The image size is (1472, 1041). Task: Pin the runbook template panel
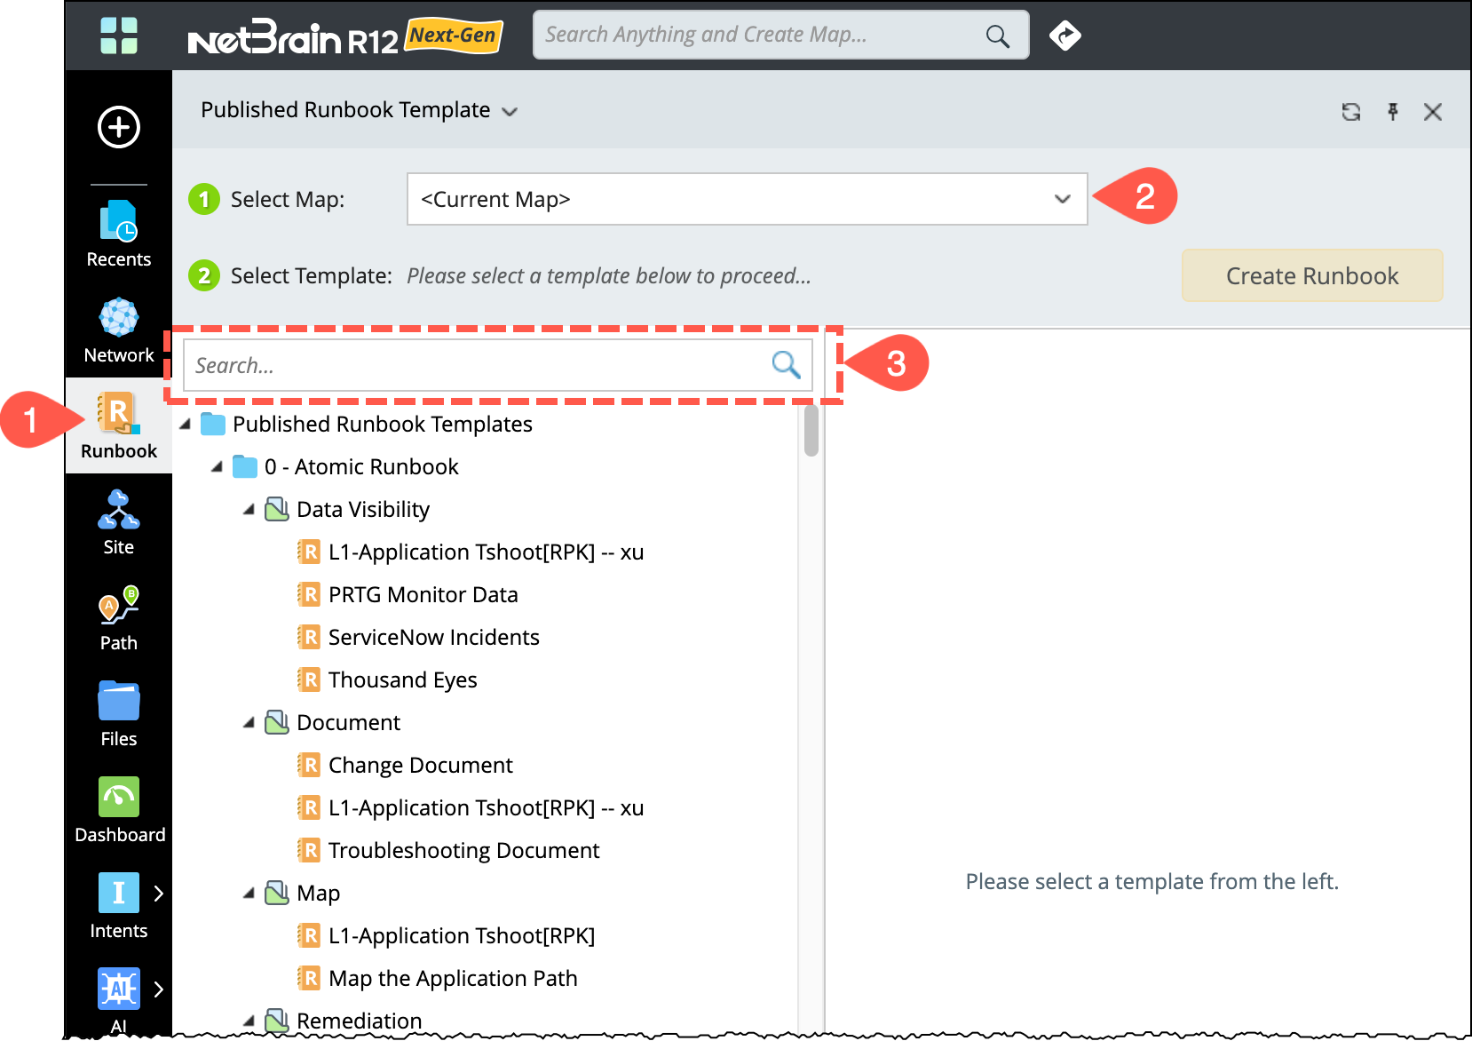pos(1393,112)
